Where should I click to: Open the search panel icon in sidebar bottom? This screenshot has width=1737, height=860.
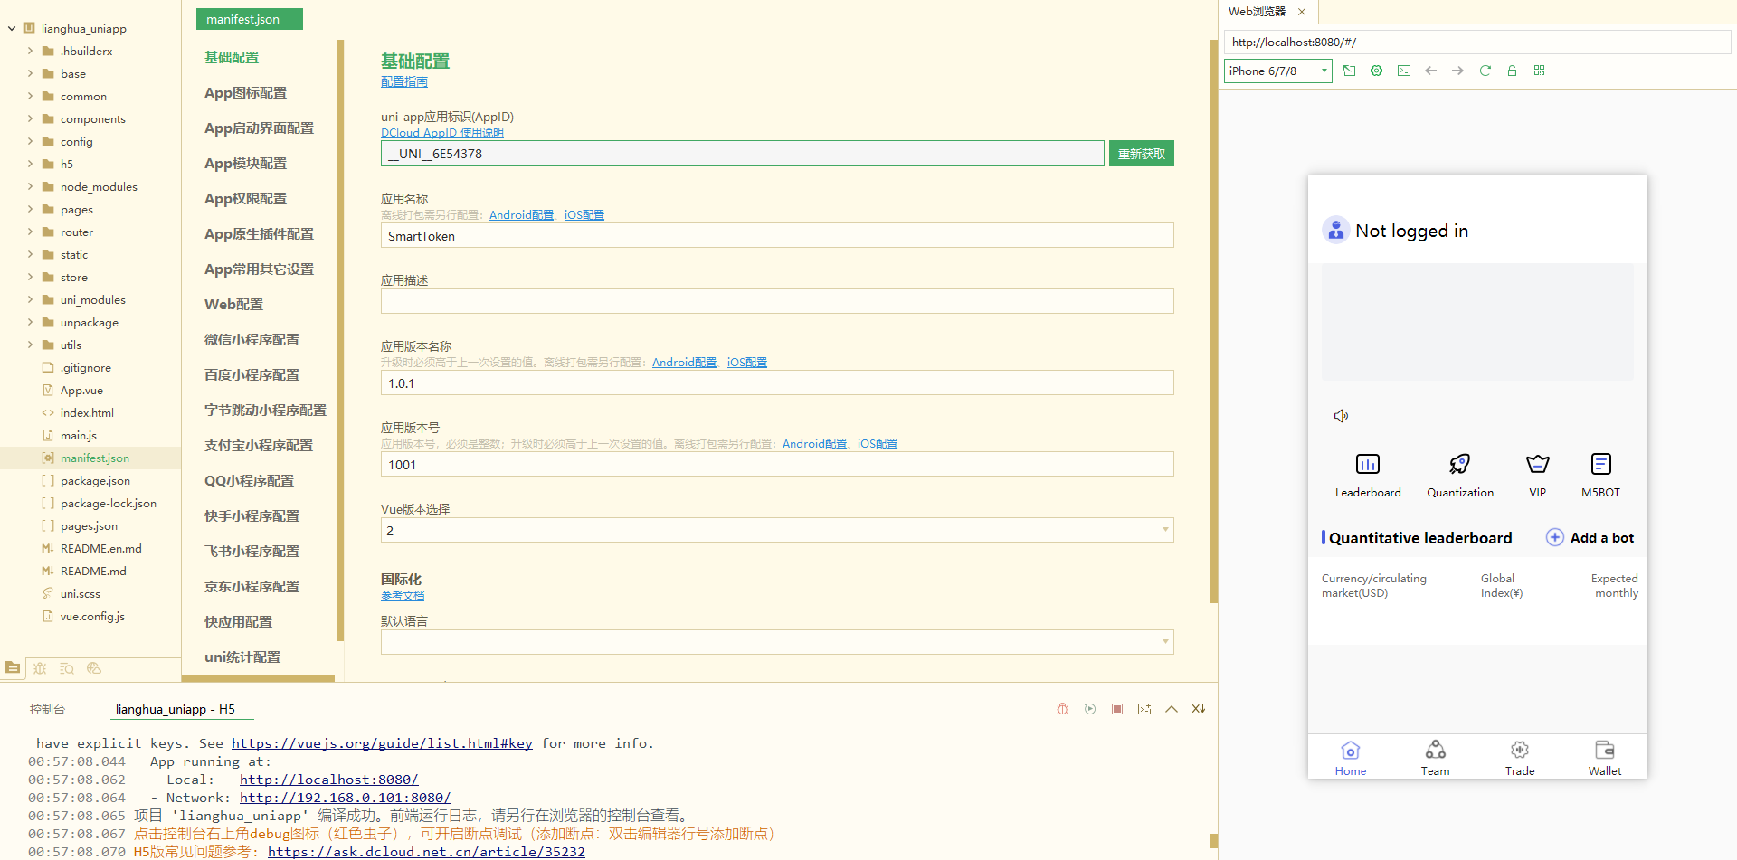[x=67, y=668]
